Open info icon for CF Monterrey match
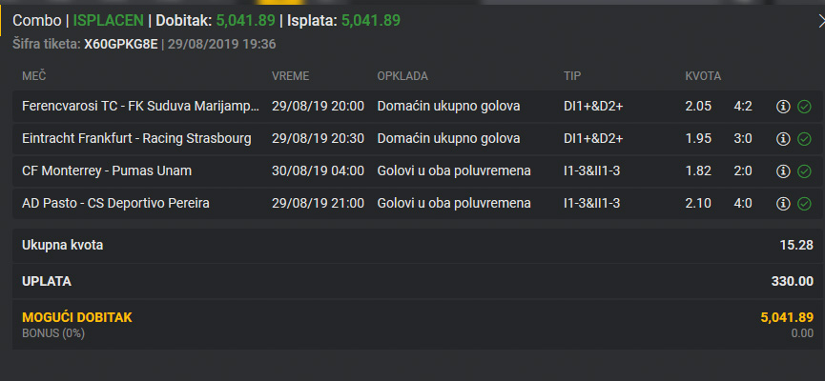This screenshot has width=825, height=381. (783, 171)
